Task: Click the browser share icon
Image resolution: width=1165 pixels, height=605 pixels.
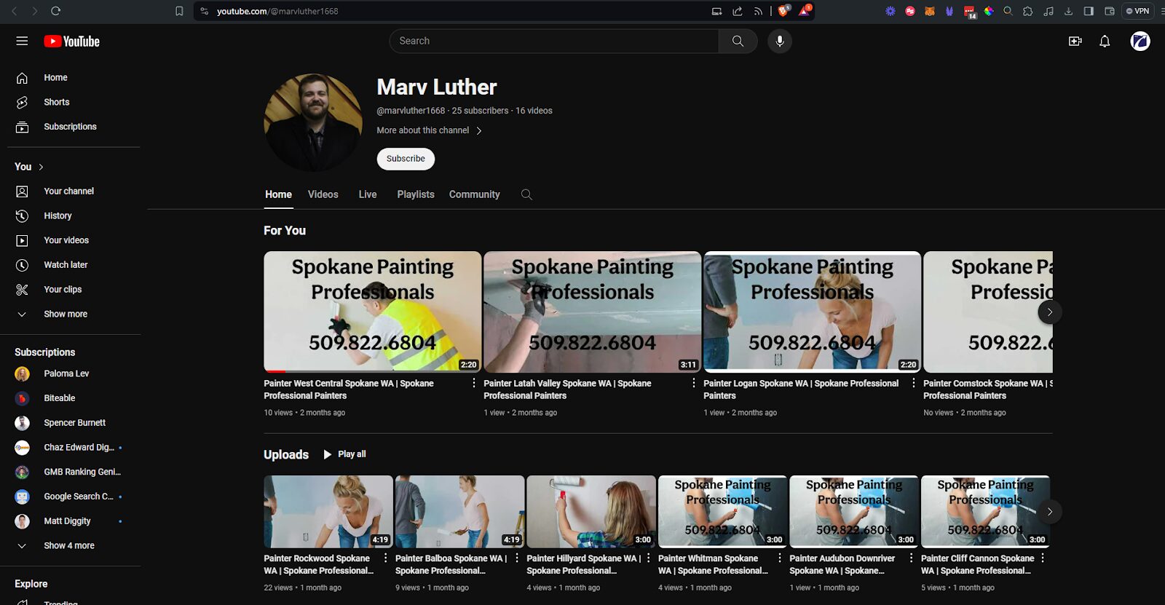Action: coord(738,11)
